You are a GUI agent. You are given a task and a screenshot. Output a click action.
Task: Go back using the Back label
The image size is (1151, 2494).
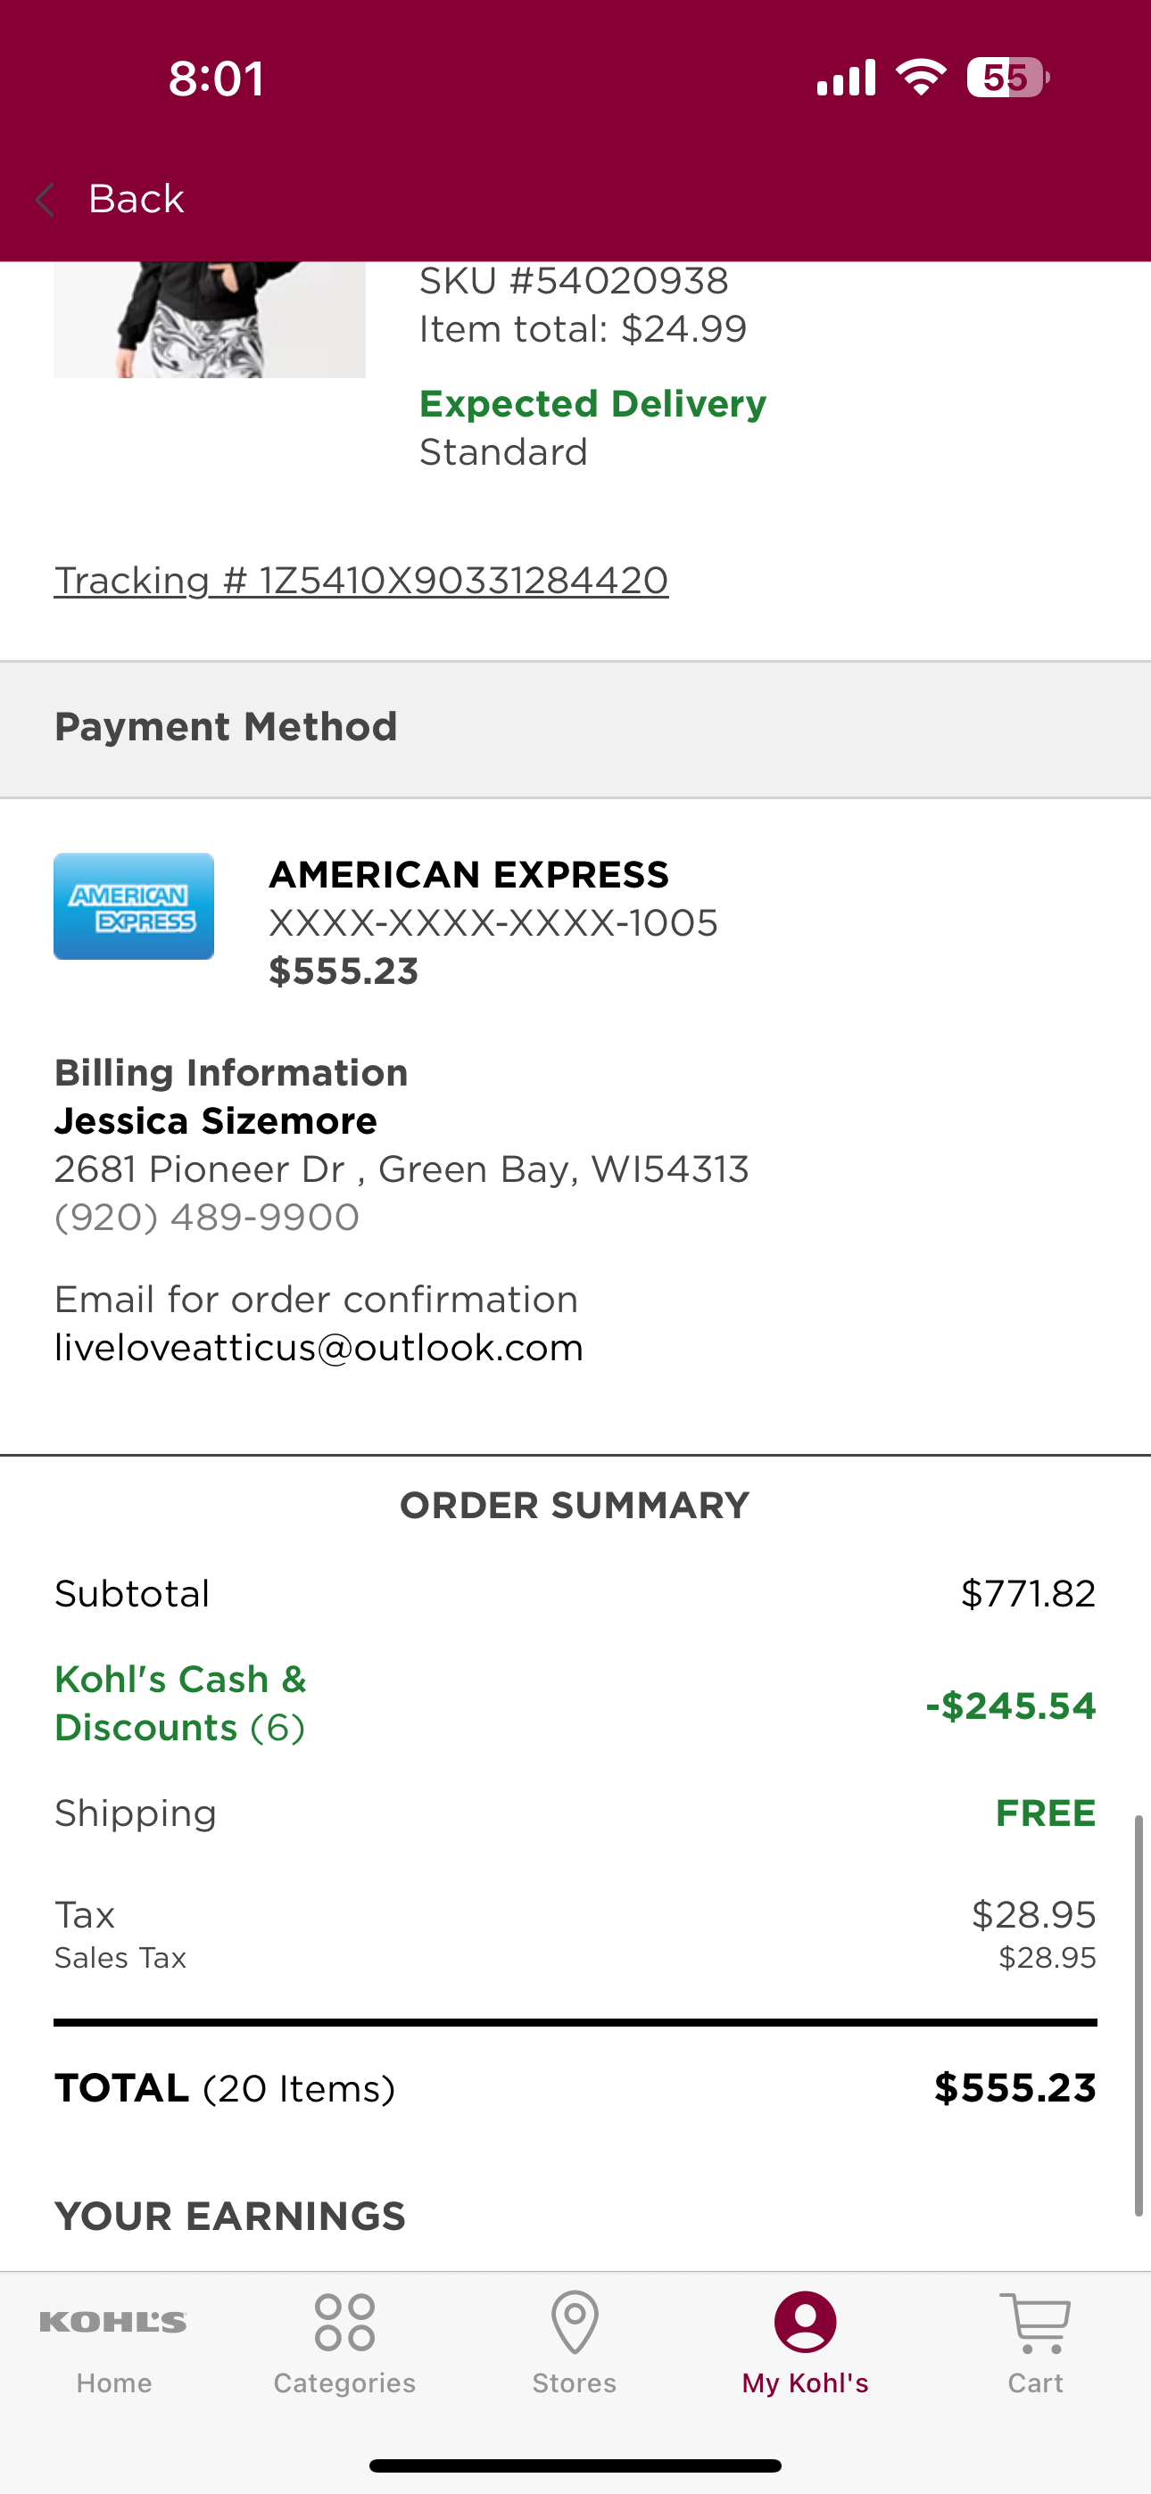coord(136,199)
